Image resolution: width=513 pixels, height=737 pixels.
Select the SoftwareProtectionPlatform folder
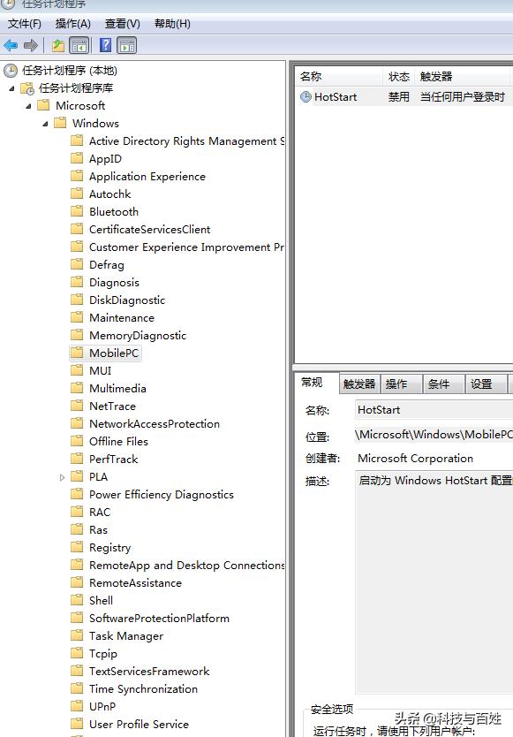coord(159,618)
